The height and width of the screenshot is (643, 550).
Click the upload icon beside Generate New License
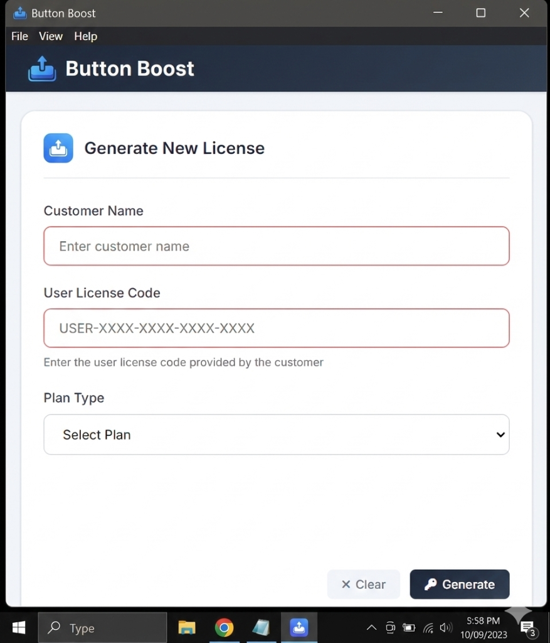point(58,148)
